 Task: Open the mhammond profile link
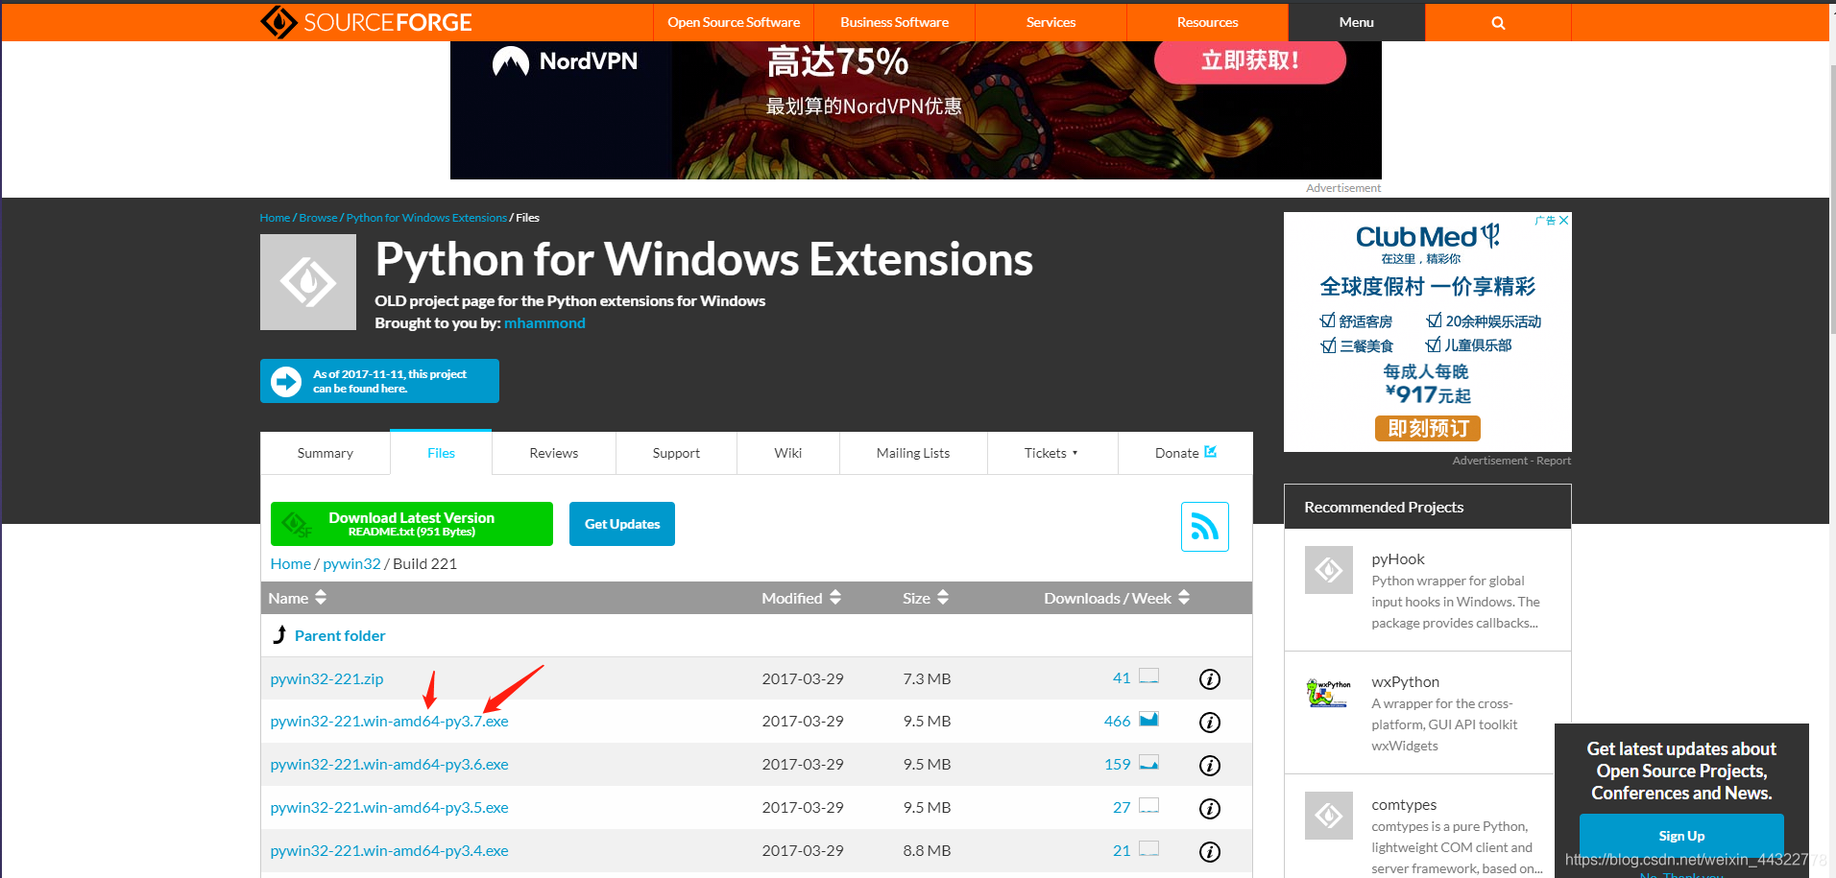tap(544, 322)
